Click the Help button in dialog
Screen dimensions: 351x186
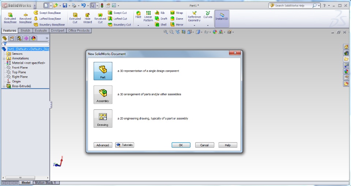click(x=228, y=145)
